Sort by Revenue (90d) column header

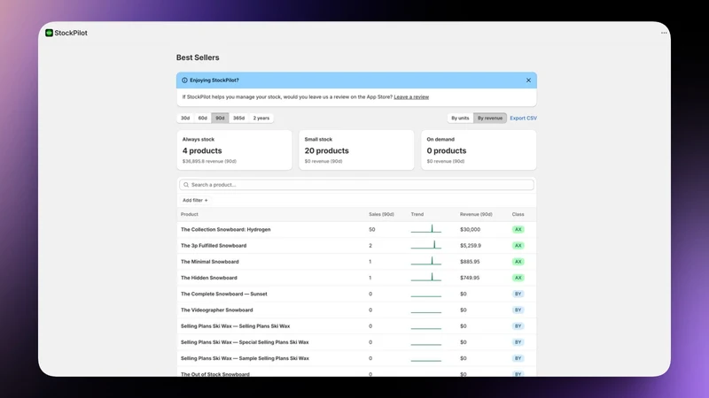tap(476, 214)
